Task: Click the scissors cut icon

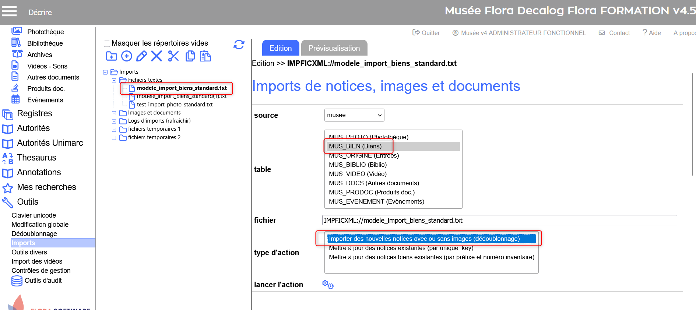Action: [x=173, y=56]
